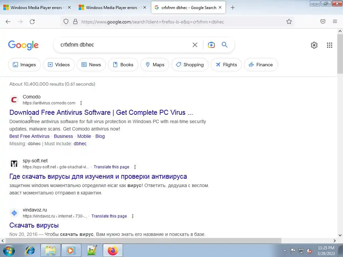The height and width of the screenshot is (257, 343).
Task: Open the Best Free Antivirus sitelink
Action: point(29,136)
